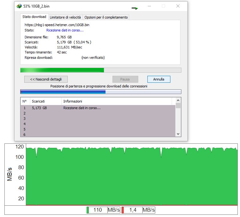Click the (non verificato) resume text
240x217 pixels.
[93, 58]
